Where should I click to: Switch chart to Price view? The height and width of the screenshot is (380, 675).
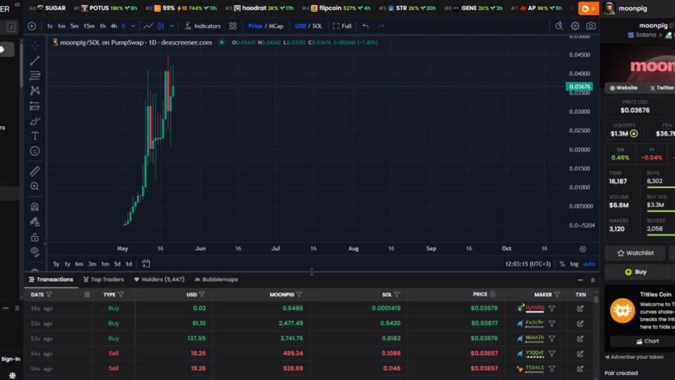coord(255,26)
